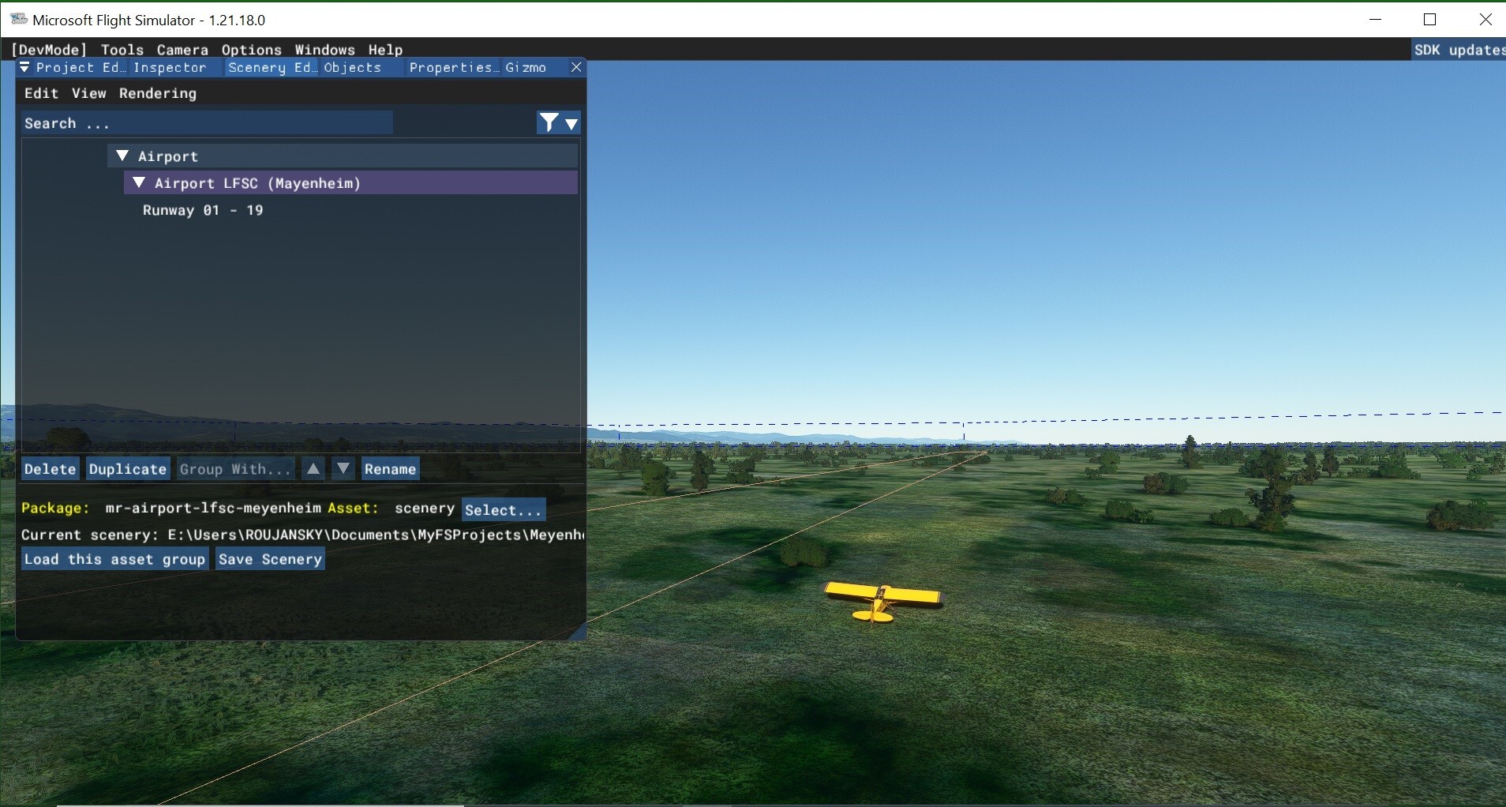Maximize the Flight Simulator window

pyautogui.click(x=1430, y=20)
